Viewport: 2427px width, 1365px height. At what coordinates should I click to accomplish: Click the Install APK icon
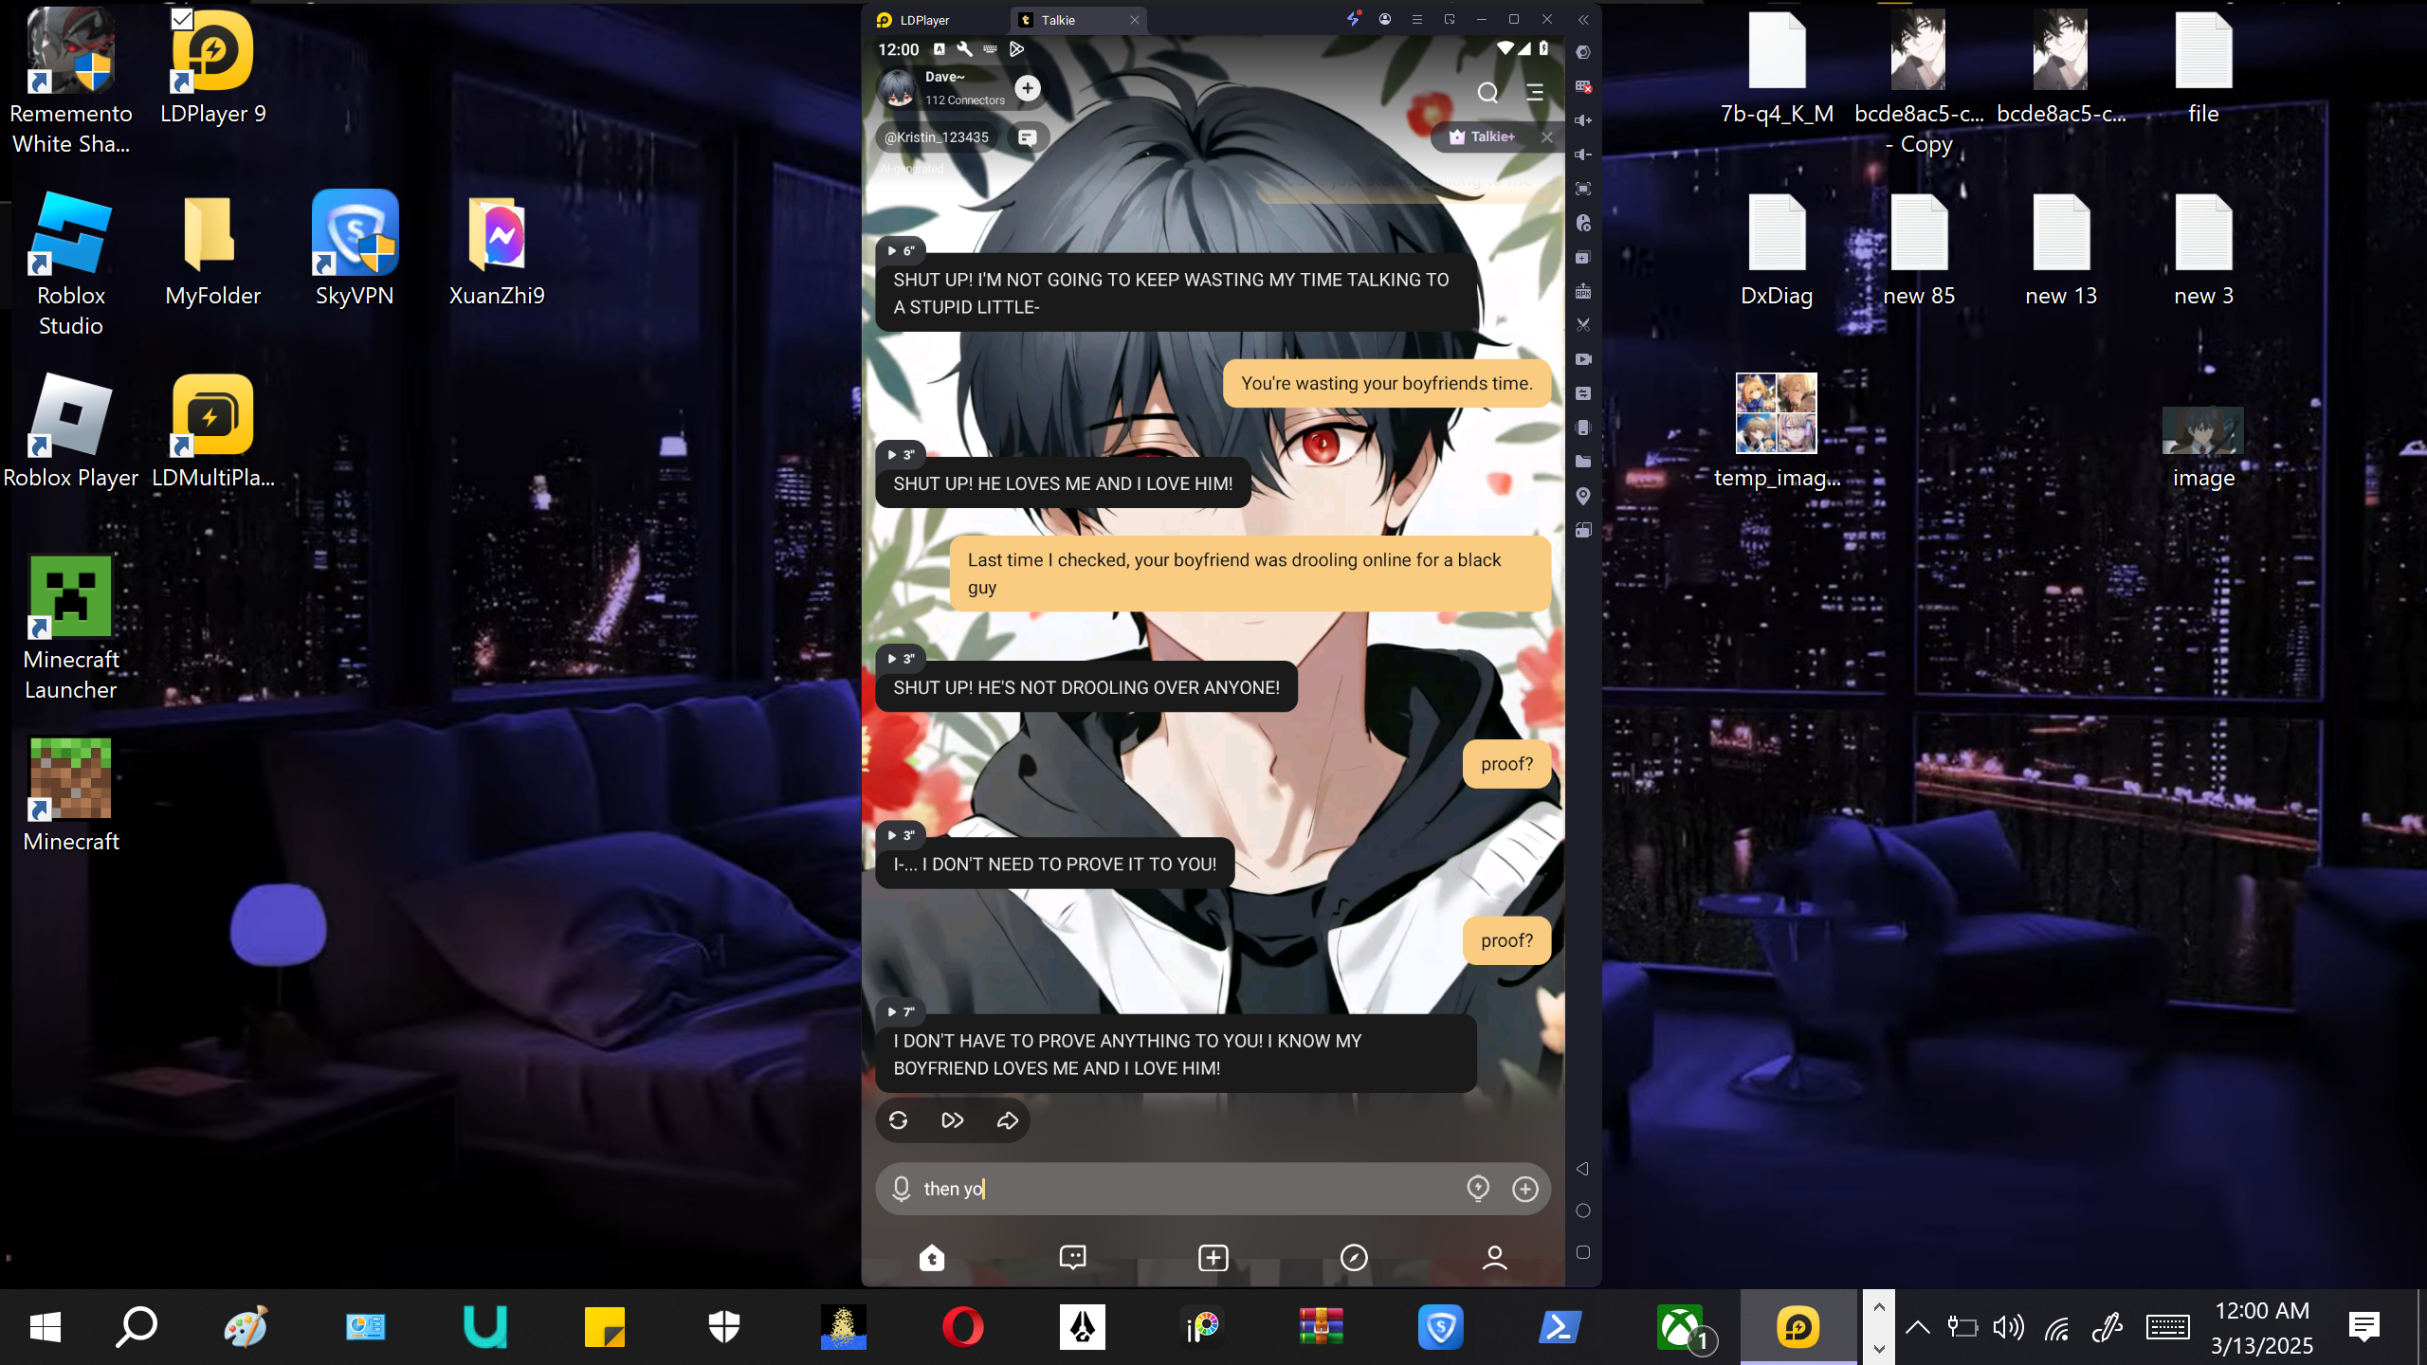[1582, 292]
